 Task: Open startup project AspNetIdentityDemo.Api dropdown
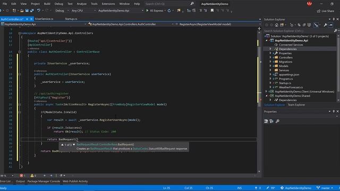click(x=121, y=11)
